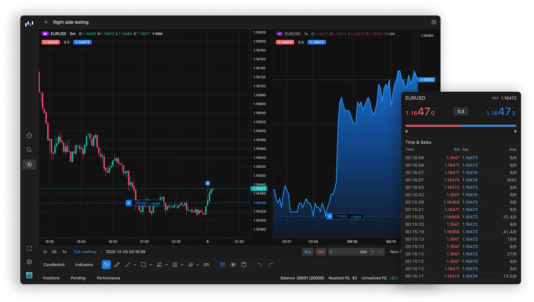534x302 pixels.
Task: Open the layout grid icon in the header
Action: tap(434, 22)
